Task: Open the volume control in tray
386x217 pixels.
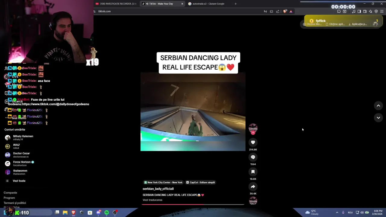Action: coord(362,212)
